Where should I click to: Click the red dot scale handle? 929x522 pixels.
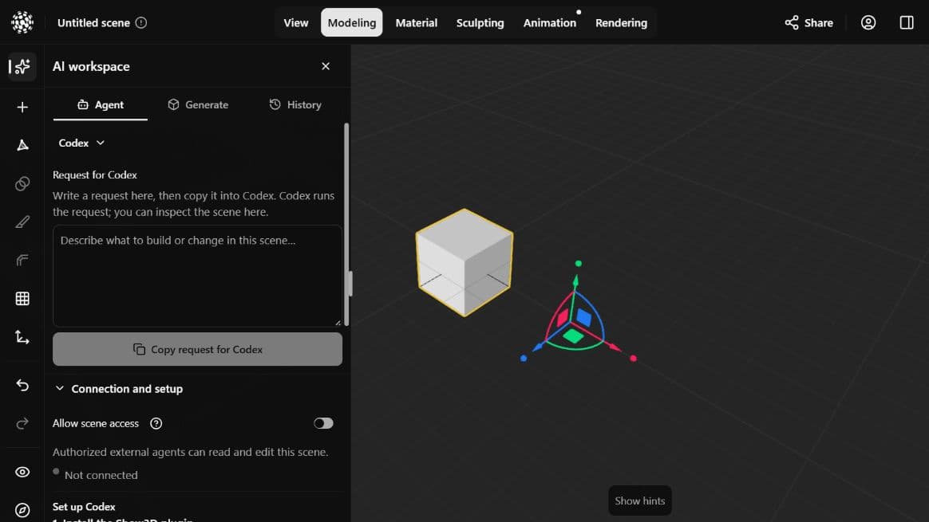pos(634,359)
